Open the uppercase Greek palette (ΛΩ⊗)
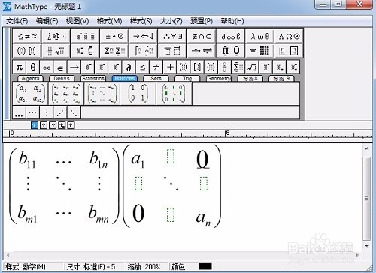 289,37
